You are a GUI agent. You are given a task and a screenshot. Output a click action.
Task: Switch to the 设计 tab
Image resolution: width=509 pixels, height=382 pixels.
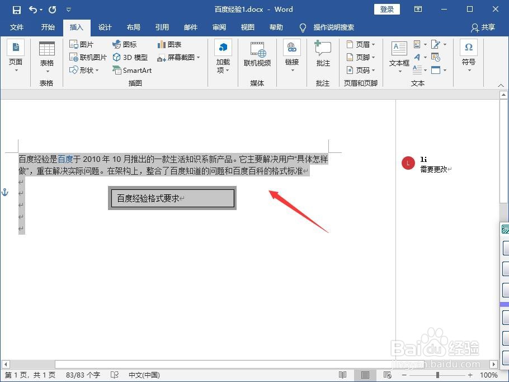point(105,27)
